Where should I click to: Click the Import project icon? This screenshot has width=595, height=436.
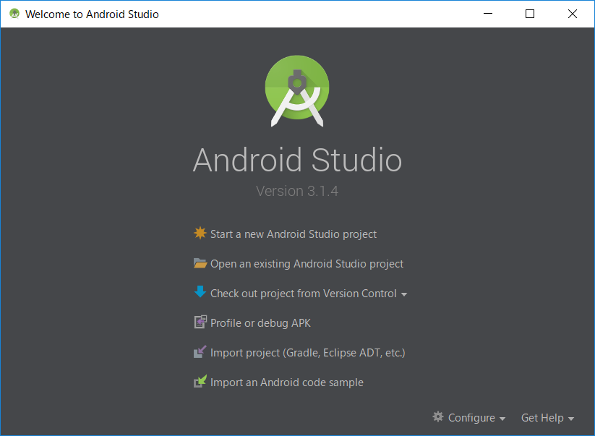200,352
